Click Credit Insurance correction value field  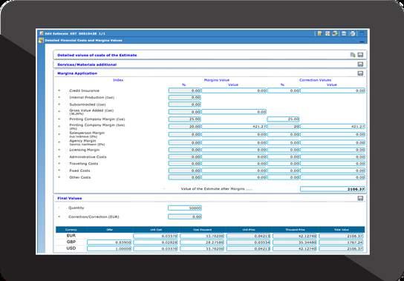[333, 90]
